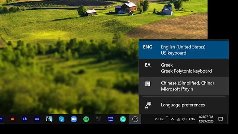Viewport: 238px width, 134px height.
Task: Open Max's Timer taskbar app
Action: coord(111,119)
